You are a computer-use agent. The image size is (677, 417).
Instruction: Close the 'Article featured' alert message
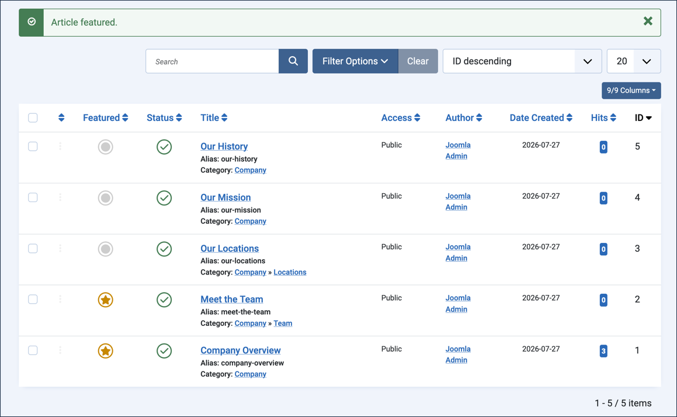coord(648,21)
